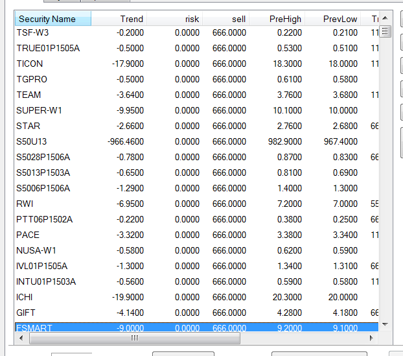Image resolution: width=403 pixels, height=356 pixels.
Task: Select the S5006P1506A row
Action: pyautogui.click(x=197, y=188)
